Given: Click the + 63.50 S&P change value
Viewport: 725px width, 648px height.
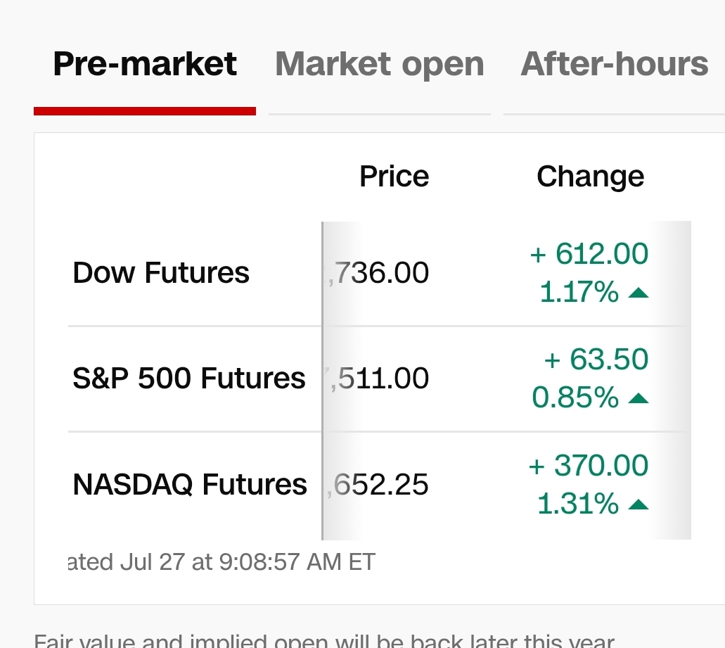Looking at the screenshot, I should [596, 359].
